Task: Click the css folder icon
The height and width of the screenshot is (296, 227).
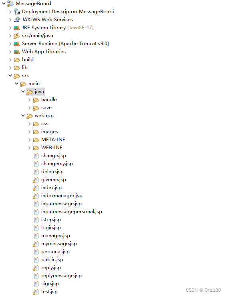Action: tap(36, 124)
